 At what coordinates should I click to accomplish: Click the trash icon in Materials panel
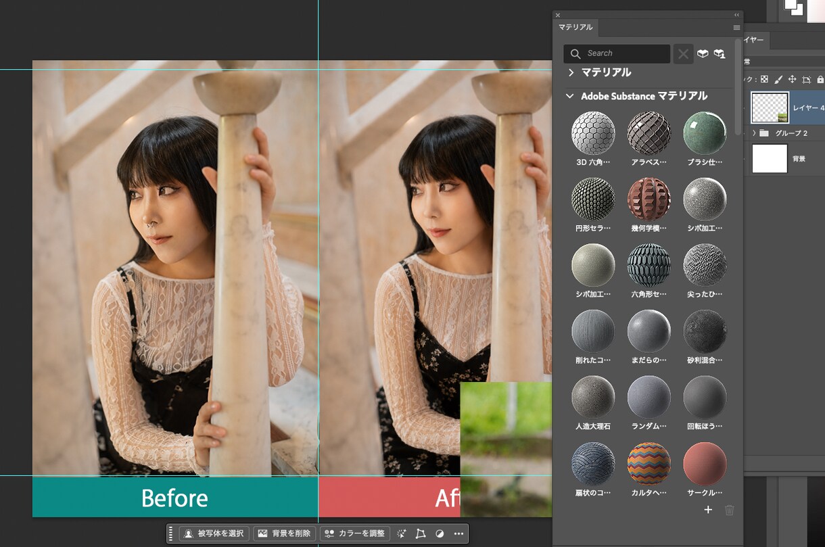tap(729, 510)
